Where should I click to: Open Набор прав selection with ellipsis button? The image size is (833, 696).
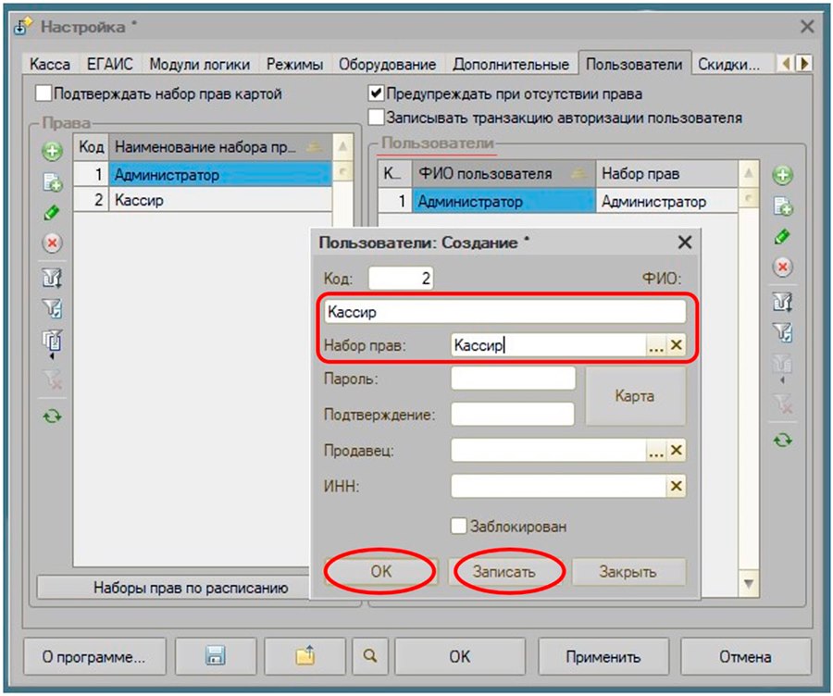[x=656, y=345]
